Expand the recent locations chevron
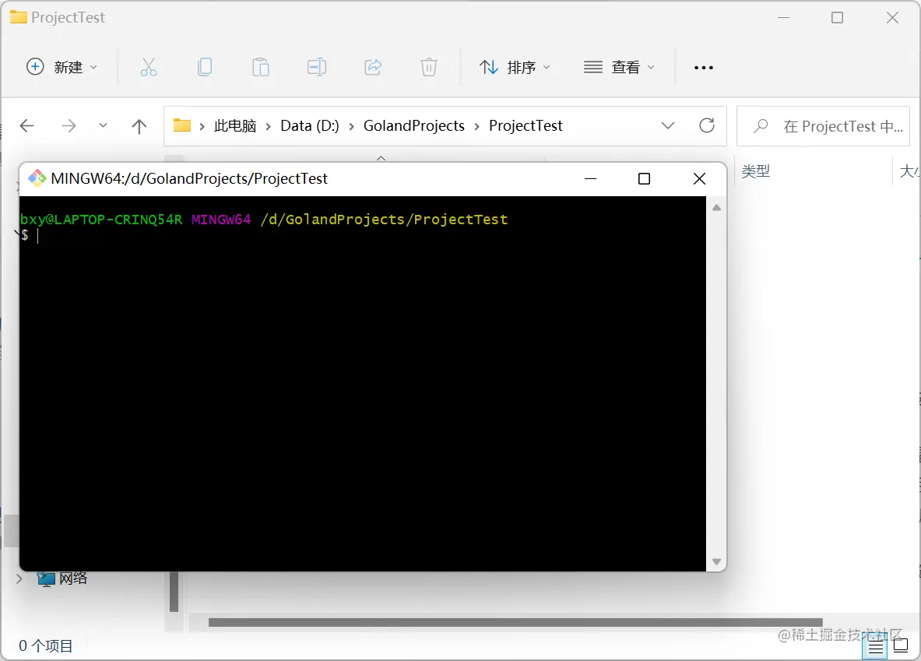Viewport: 921px width, 661px height. tap(103, 125)
